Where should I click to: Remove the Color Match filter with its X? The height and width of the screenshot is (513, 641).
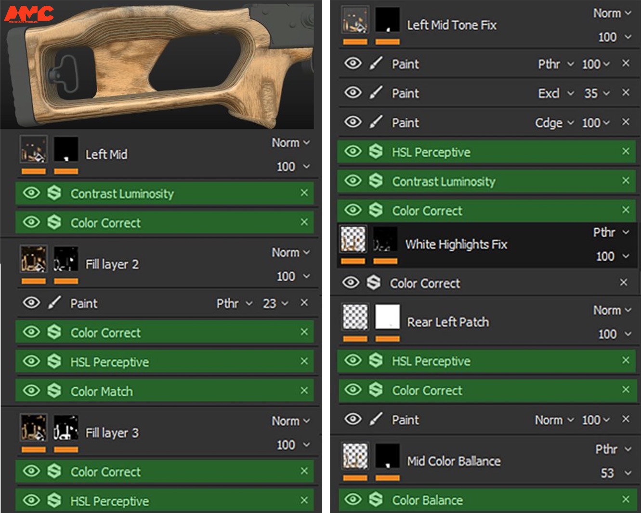point(304,390)
